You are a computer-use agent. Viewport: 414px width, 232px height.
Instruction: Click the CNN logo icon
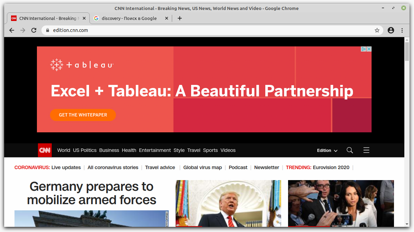click(45, 150)
